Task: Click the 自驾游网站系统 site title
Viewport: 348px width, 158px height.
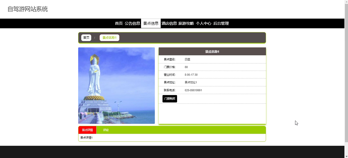Action: point(28,9)
